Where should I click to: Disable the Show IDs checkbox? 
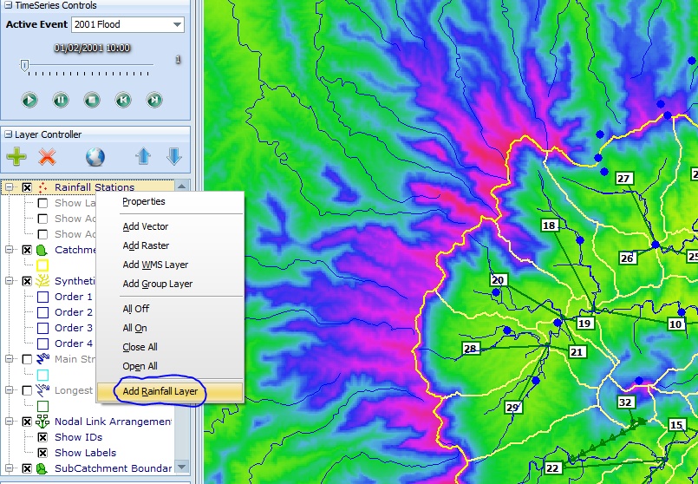pyautogui.click(x=42, y=437)
